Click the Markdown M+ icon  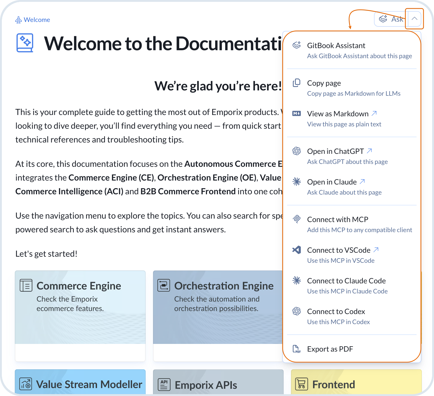[x=297, y=113]
